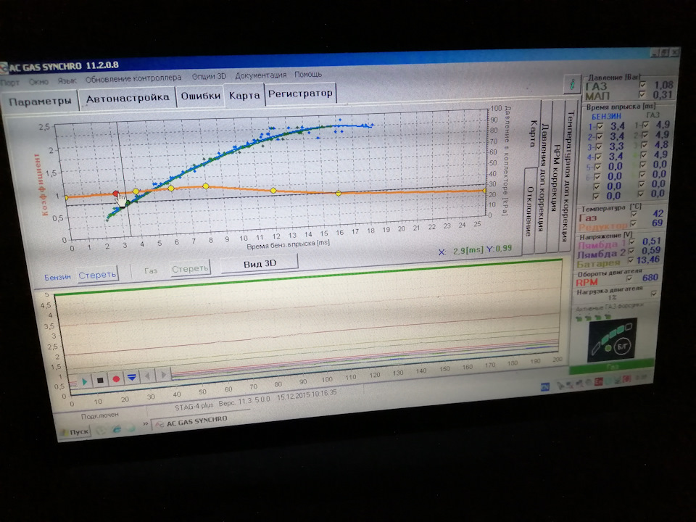Toggle the RPM checkbox
The height and width of the screenshot is (522, 696).
tap(629, 278)
